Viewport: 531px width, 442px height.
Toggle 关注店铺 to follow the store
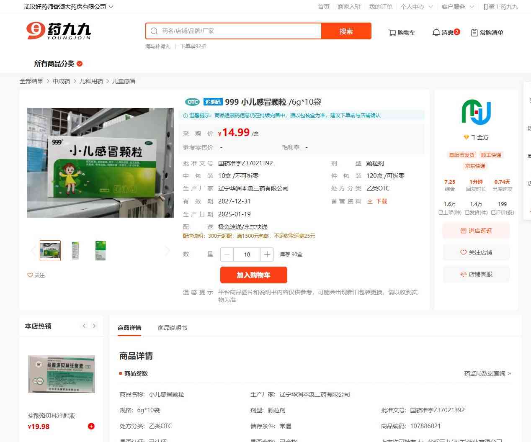(x=476, y=252)
